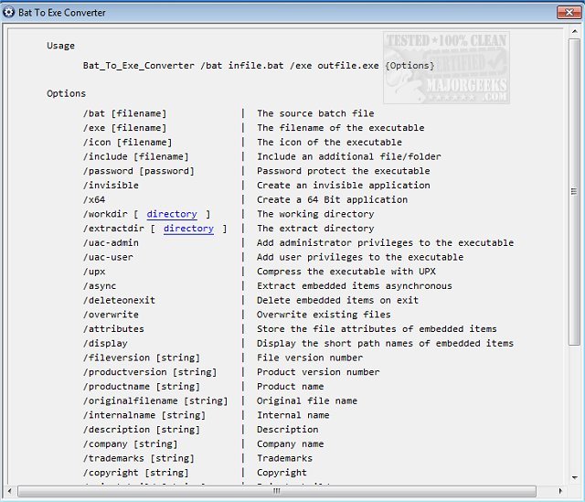
Task: Click 'Compress the executable with UPX' text
Action: point(346,272)
